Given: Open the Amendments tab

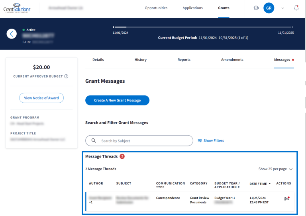Looking at the screenshot, I should point(232,60).
